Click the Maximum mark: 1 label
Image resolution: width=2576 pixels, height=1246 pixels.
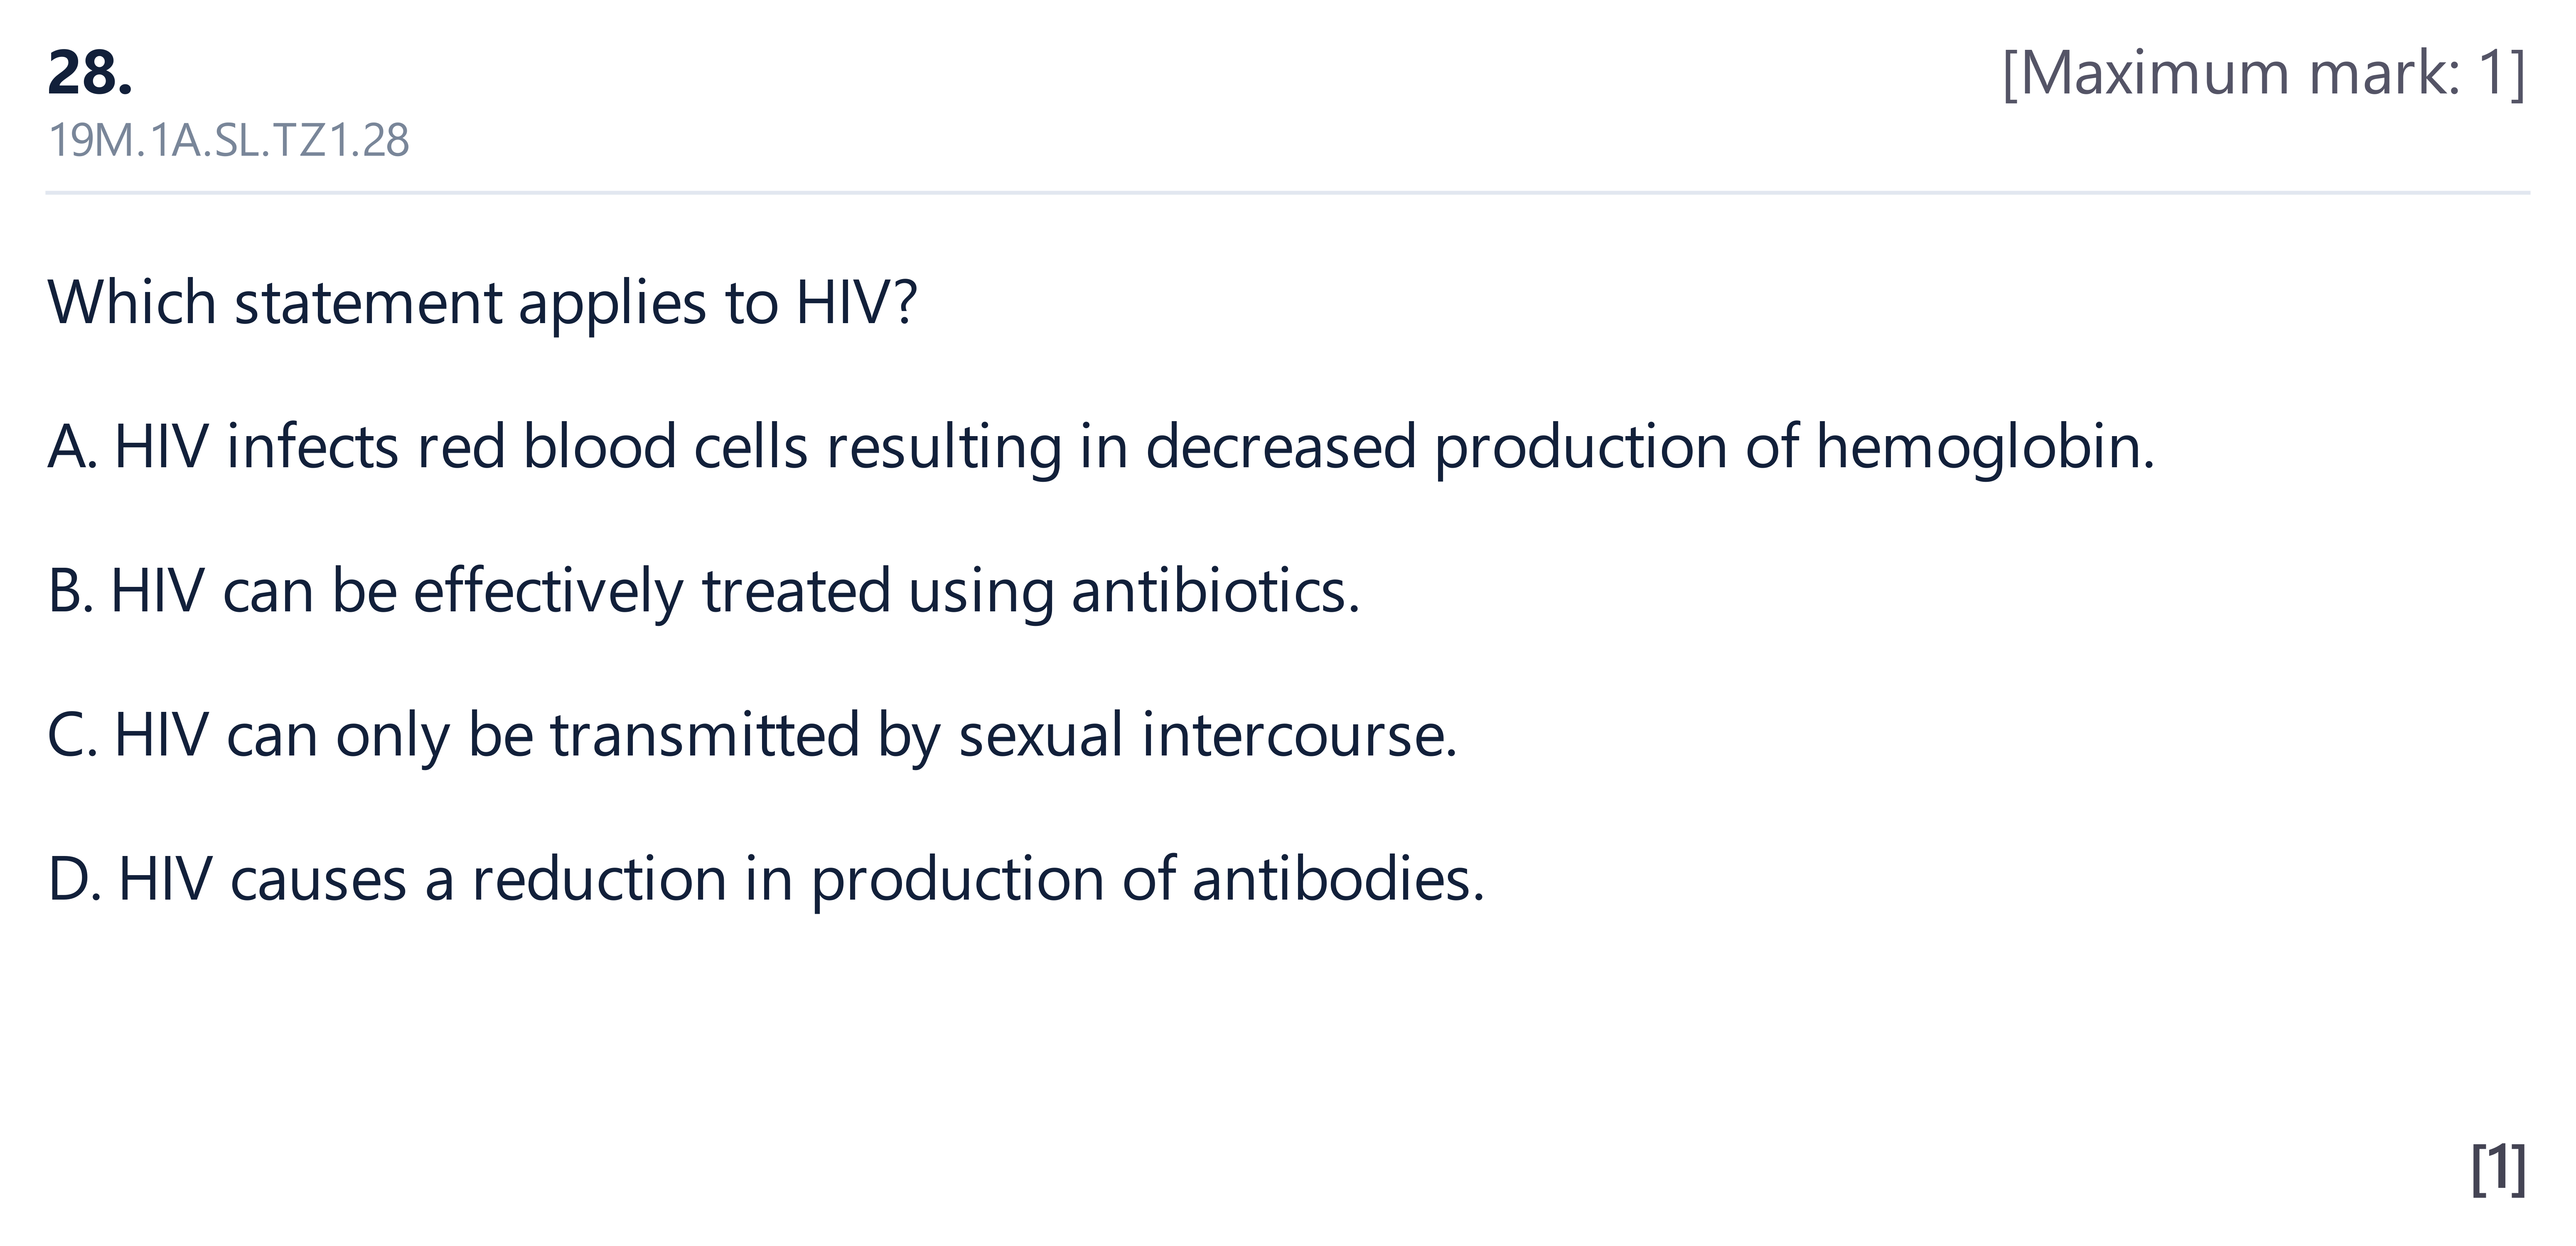[x=2264, y=73]
